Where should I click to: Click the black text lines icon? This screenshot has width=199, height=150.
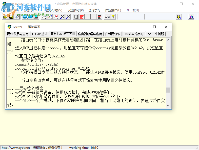tap(100, 17)
